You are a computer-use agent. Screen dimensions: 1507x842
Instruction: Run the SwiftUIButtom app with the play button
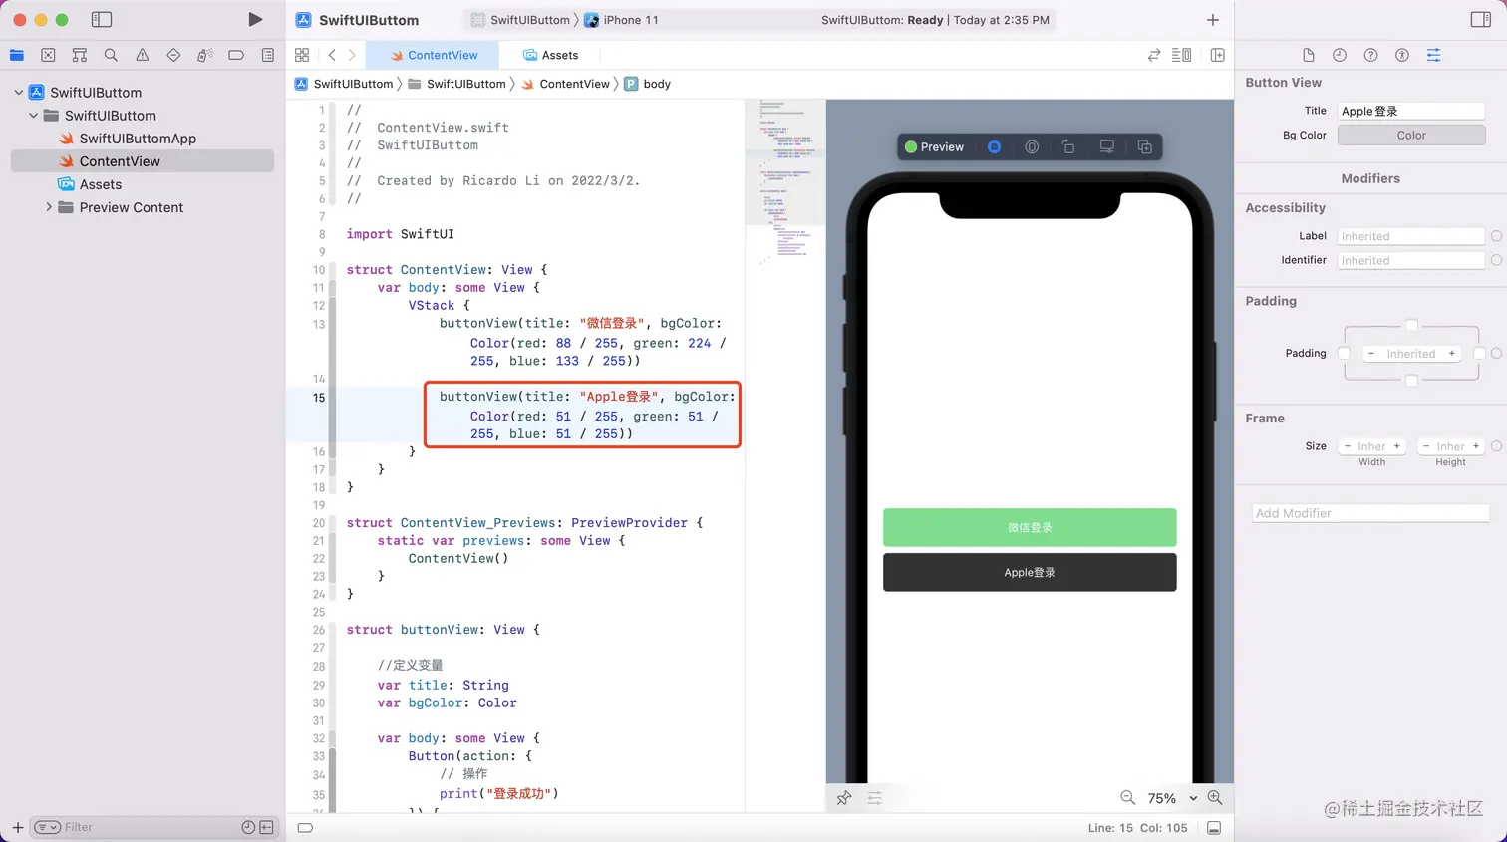(255, 18)
